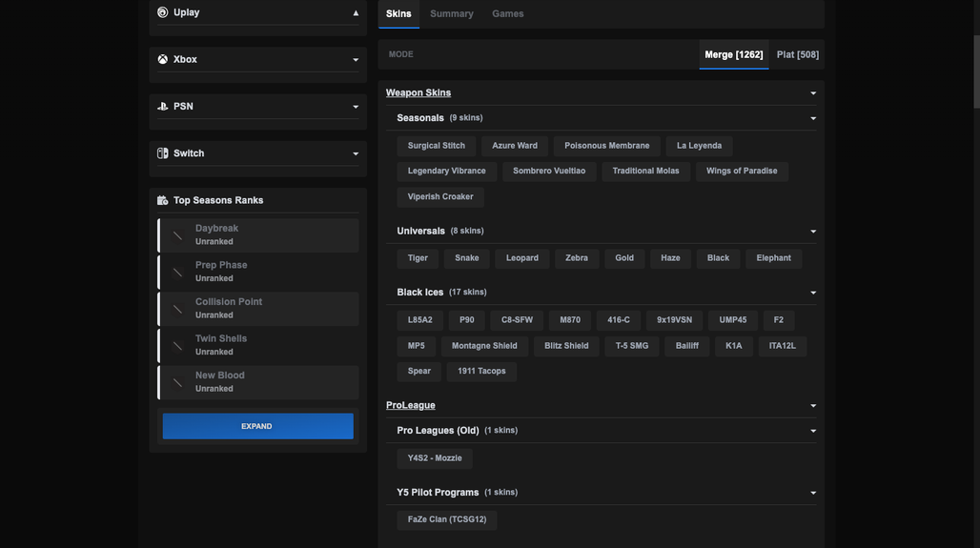Collapse the Weapon Skins section arrow
The width and height of the screenshot is (980, 548).
[x=813, y=93]
